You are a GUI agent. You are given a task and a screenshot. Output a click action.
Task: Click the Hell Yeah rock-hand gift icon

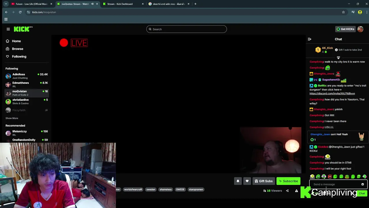(361, 136)
